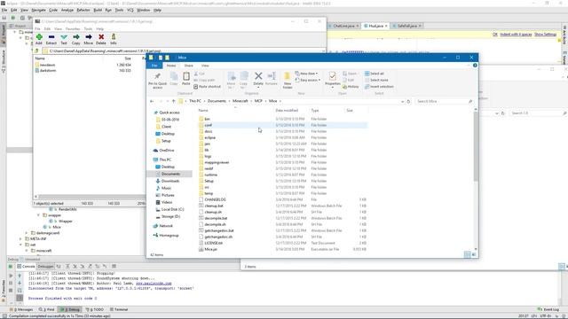Switch to the Explorer View tab
This screenshot has width=568, height=319.
(205, 66)
